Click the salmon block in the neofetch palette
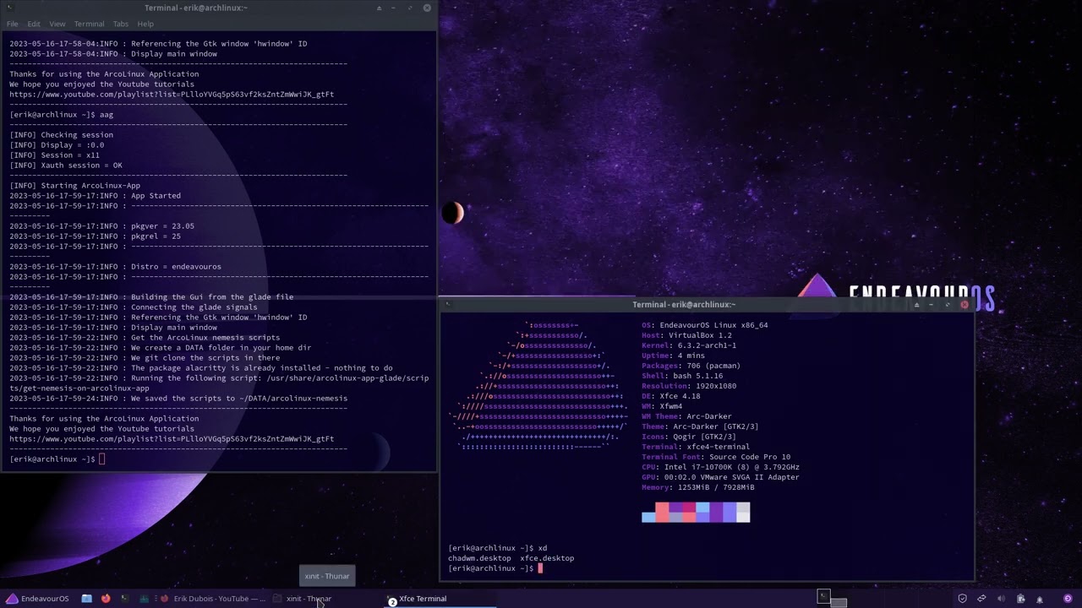 click(x=662, y=513)
